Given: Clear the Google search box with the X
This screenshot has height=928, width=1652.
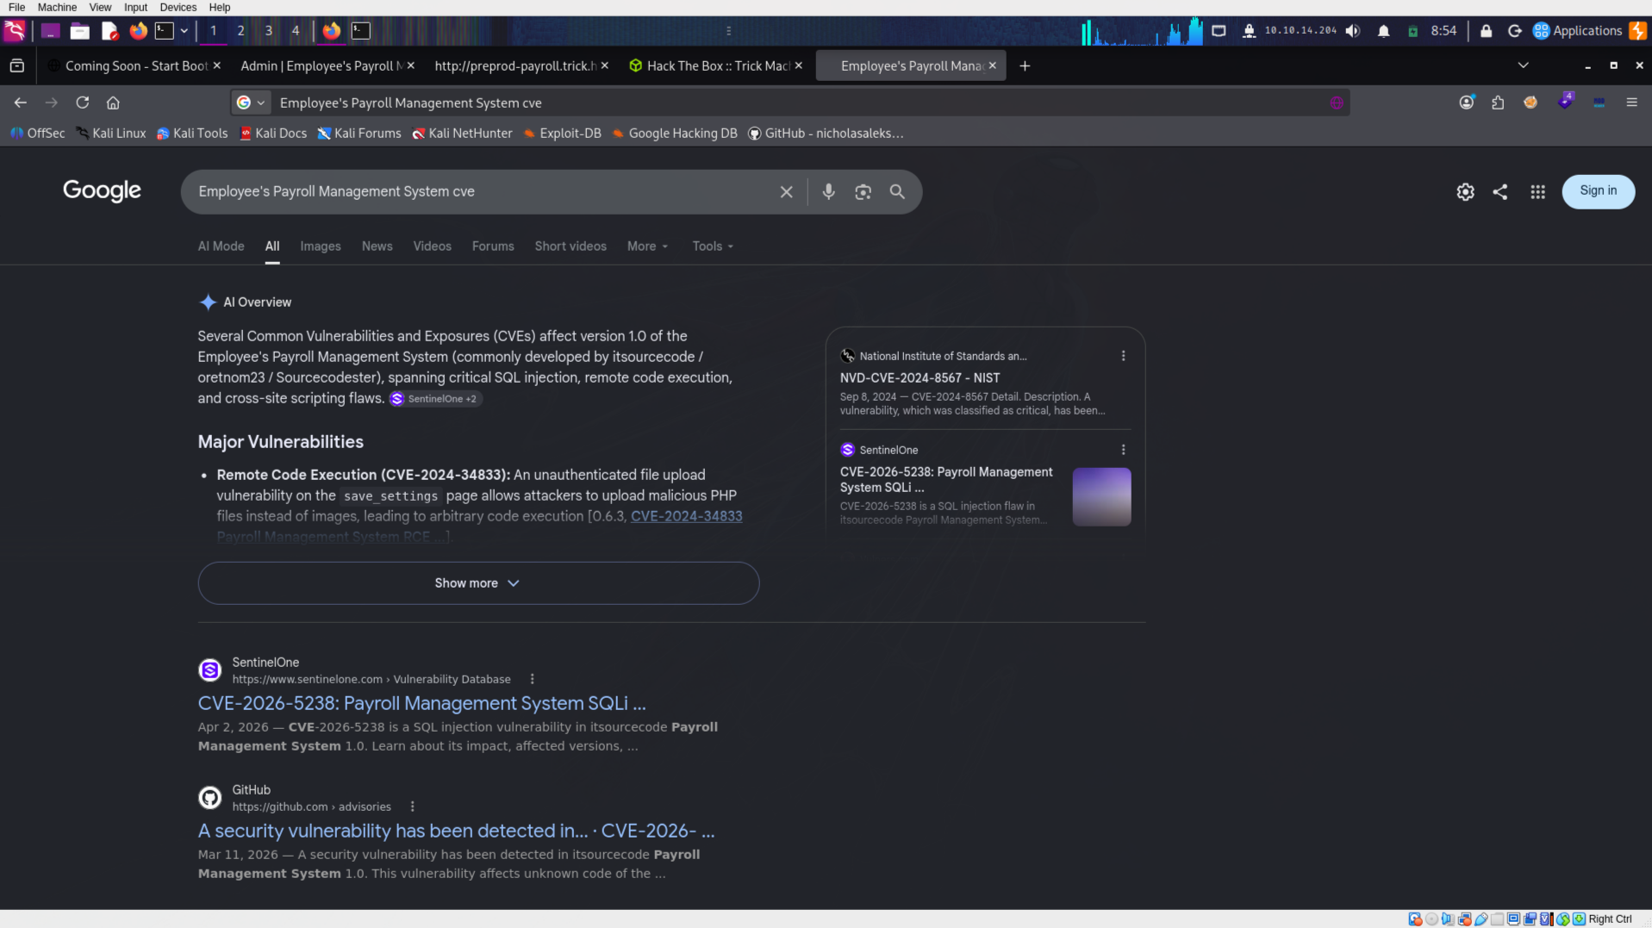Looking at the screenshot, I should pos(786,192).
